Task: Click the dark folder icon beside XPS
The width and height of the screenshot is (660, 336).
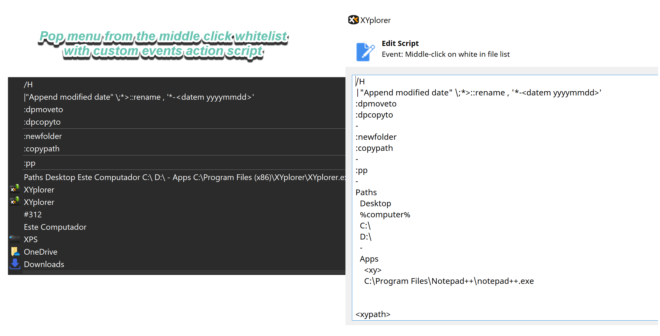Action: coord(15,239)
